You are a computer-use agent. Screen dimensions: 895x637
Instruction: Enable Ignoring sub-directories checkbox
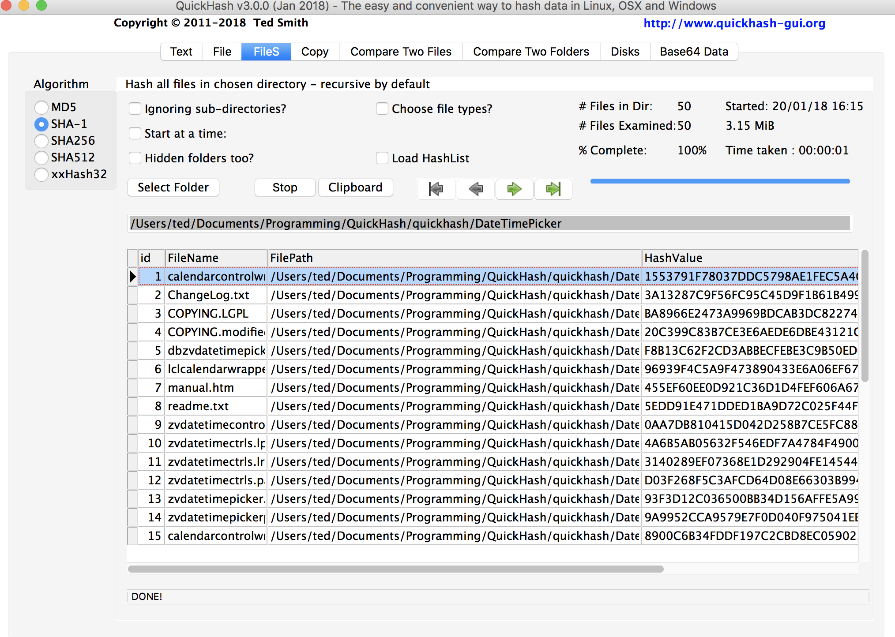coord(135,109)
